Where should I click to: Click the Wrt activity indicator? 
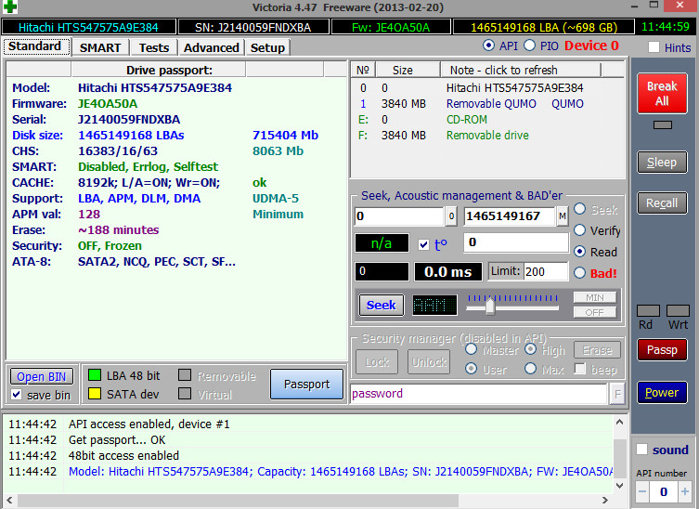click(x=677, y=310)
